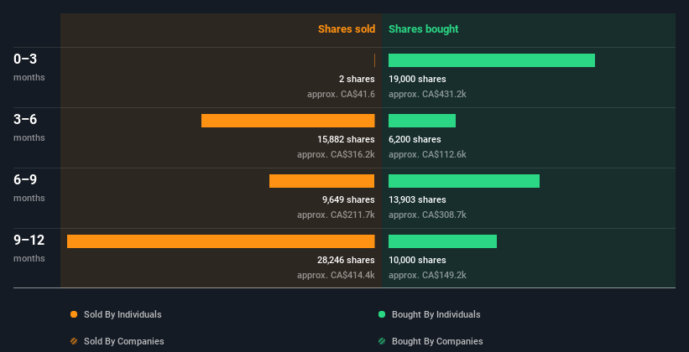Click the striped Sold By Companies legend dot

pyautogui.click(x=74, y=341)
